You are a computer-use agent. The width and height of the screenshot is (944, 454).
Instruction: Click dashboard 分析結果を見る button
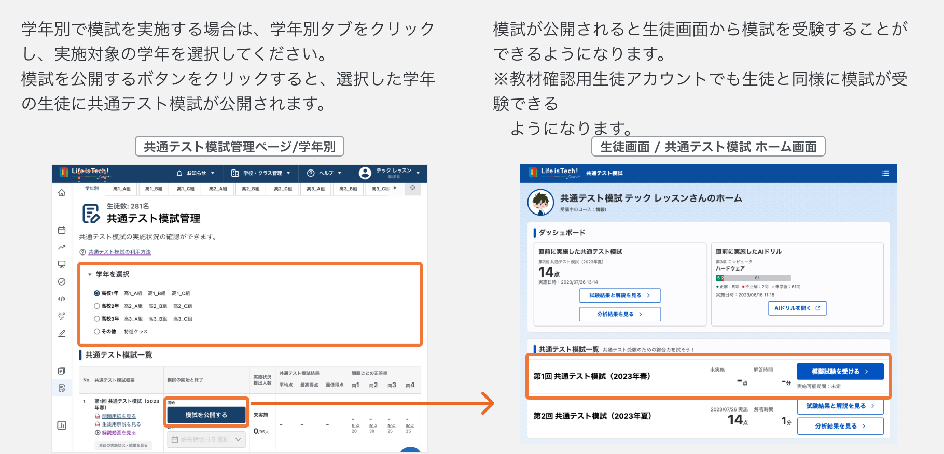[620, 314]
